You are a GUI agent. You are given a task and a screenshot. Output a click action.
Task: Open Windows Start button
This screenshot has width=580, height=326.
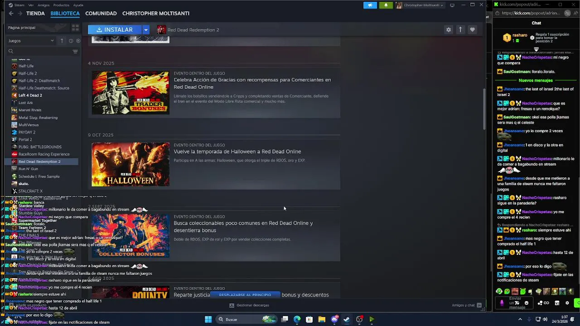tap(208, 319)
